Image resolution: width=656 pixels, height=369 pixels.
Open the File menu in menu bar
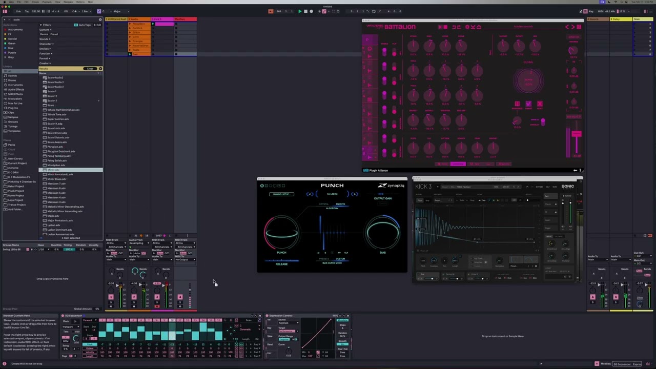click(x=18, y=2)
